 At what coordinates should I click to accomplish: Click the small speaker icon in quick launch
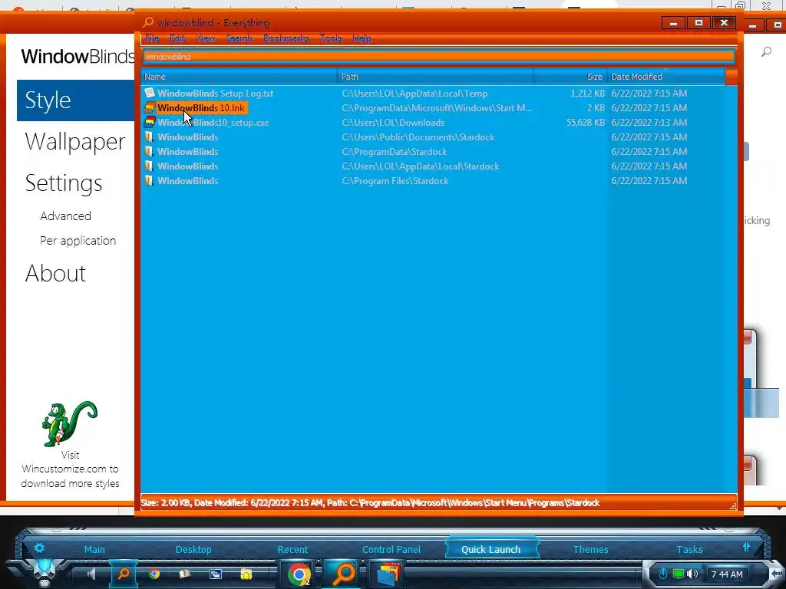pos(91,574)
